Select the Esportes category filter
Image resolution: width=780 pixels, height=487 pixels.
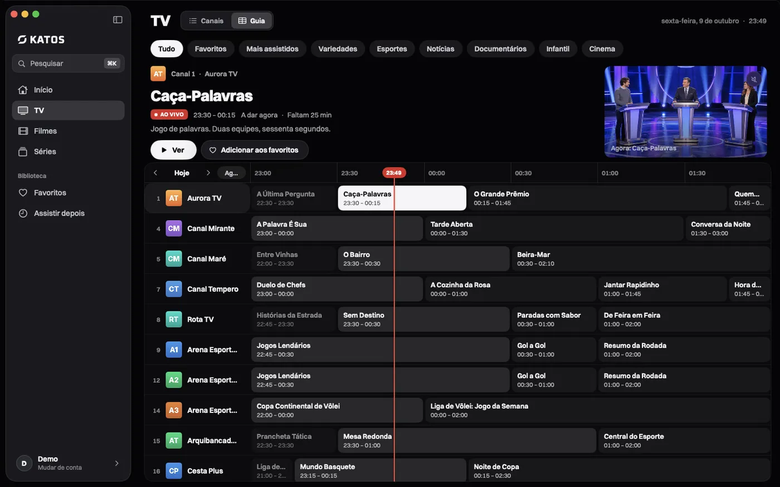tap(392, 49)
